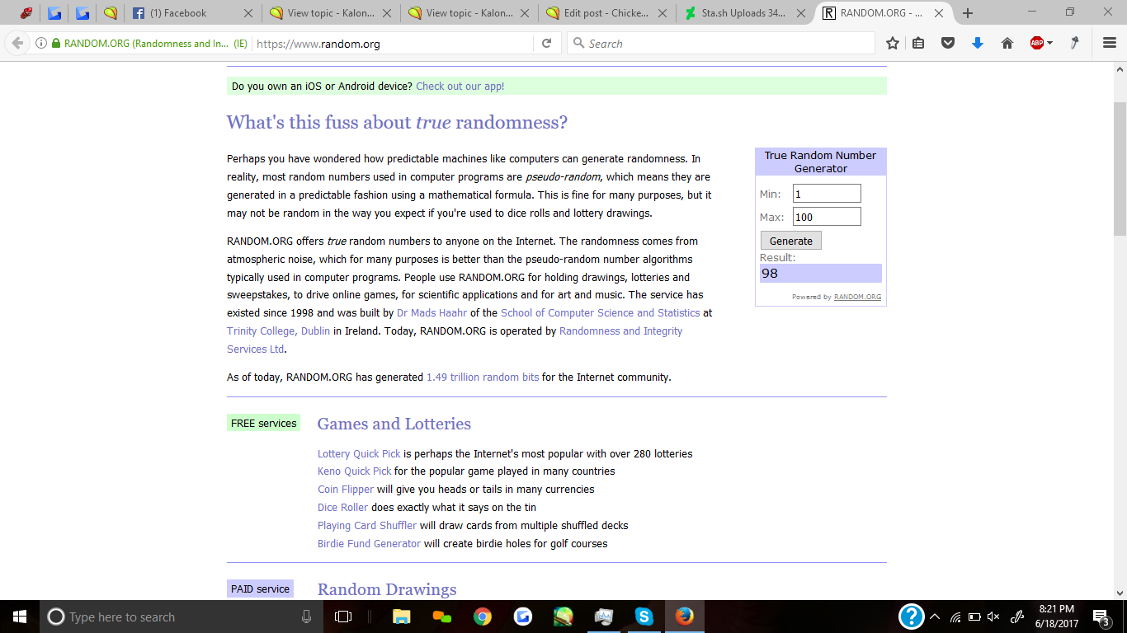This screenshot has width=1127, height=633.
Task: Open the Keno Quick Pick link
Action: pyautogui.click(x=355, y=471)
